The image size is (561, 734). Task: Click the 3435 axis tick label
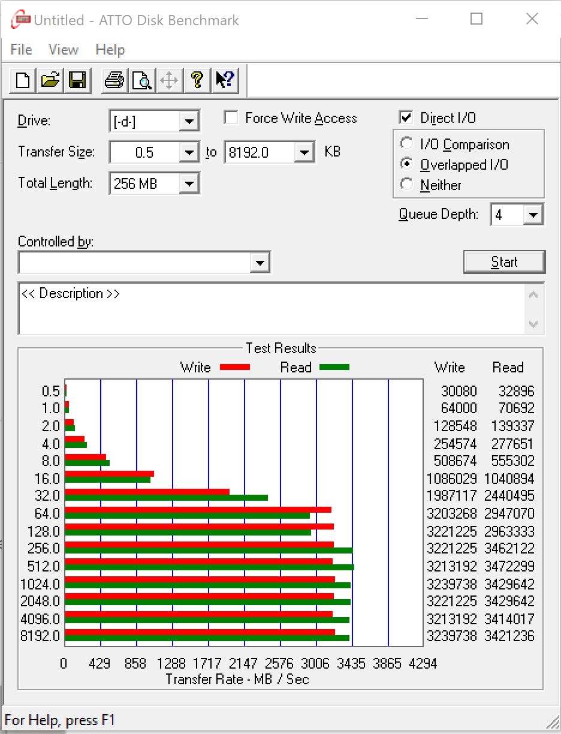click(351, 664)
